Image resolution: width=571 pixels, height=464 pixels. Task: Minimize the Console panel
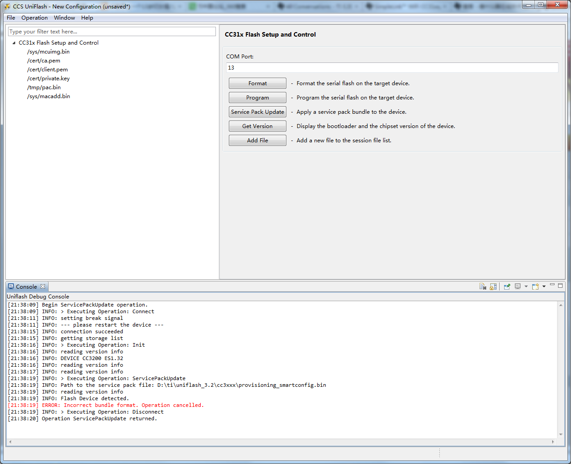click(x=552, y=285)
